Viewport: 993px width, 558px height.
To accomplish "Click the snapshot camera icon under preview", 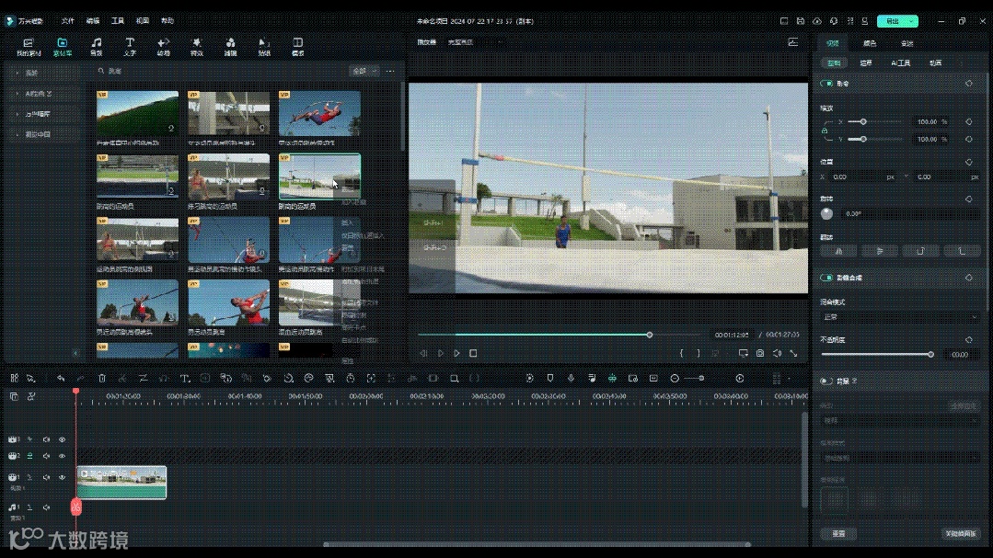I will pyautogui.click(x=760, y=353).
